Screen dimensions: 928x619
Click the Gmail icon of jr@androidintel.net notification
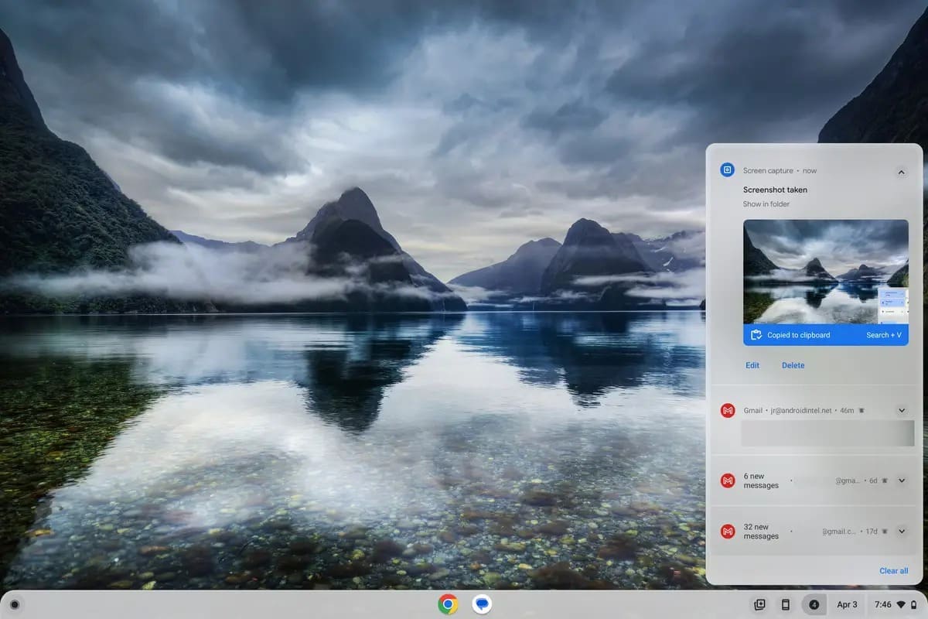(x=727, y=410)
